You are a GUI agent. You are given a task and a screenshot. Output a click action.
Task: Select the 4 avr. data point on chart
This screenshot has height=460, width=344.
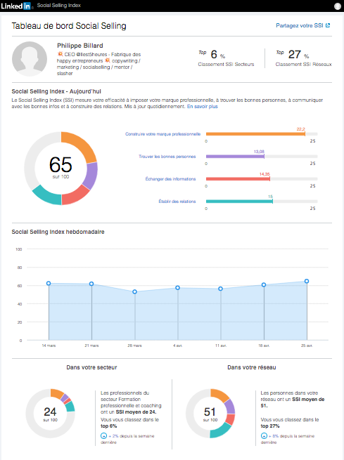[x=178, y=288]
